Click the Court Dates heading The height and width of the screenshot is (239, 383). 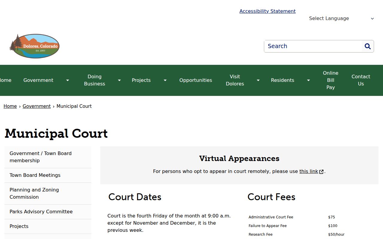tap(135, 197)
